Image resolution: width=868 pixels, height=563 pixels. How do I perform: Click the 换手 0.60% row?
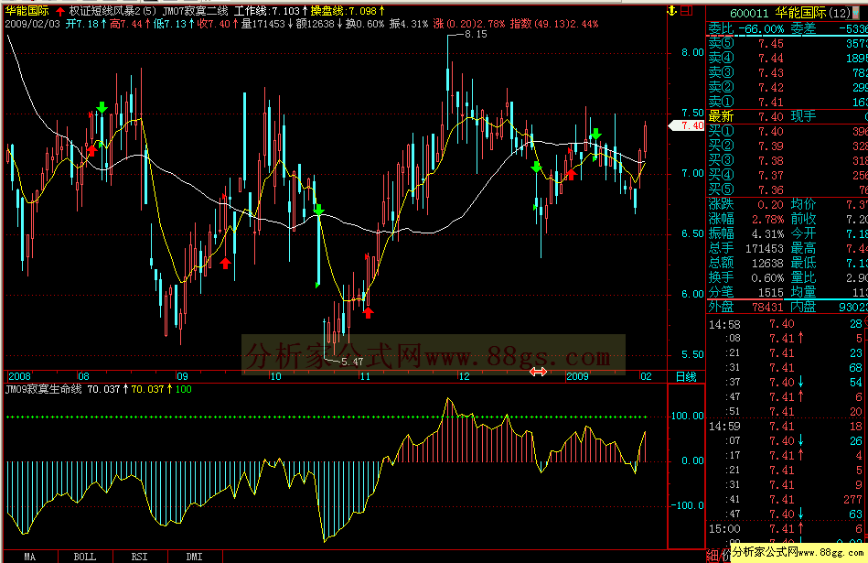tap(746, 277)
